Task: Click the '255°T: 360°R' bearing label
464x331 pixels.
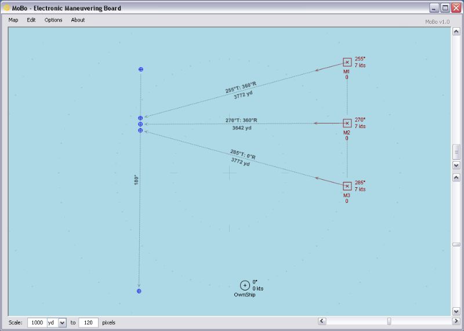Action: pos(241,88)
